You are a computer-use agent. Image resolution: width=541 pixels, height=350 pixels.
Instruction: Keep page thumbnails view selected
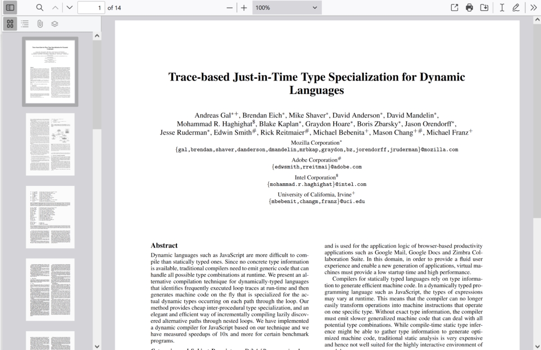[10, 24]
